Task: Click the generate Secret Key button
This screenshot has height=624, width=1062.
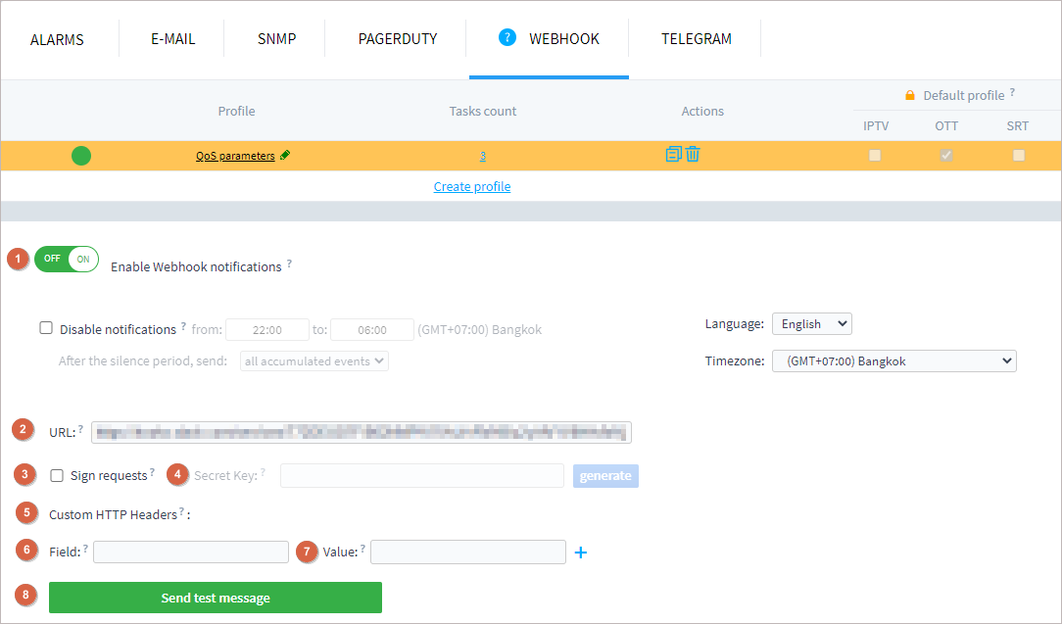Action: [x=605, y=476]
